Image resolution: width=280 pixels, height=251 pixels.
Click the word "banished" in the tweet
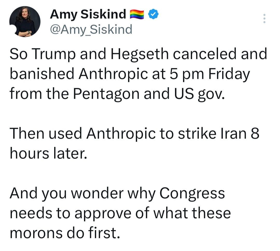click(42, 74)
